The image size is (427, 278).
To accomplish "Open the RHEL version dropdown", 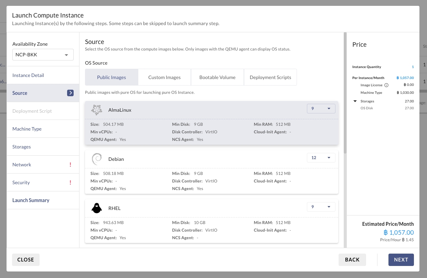I will coord(321,207).
